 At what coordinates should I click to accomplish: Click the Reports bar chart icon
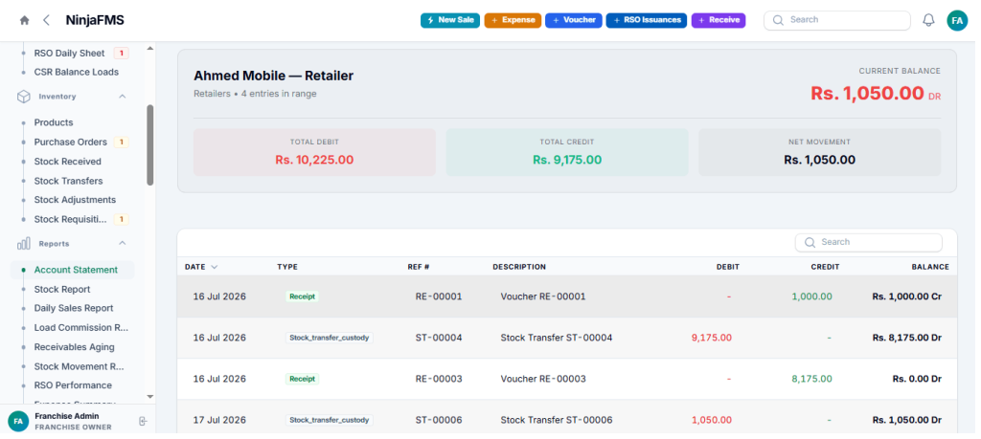pos(24,244)
